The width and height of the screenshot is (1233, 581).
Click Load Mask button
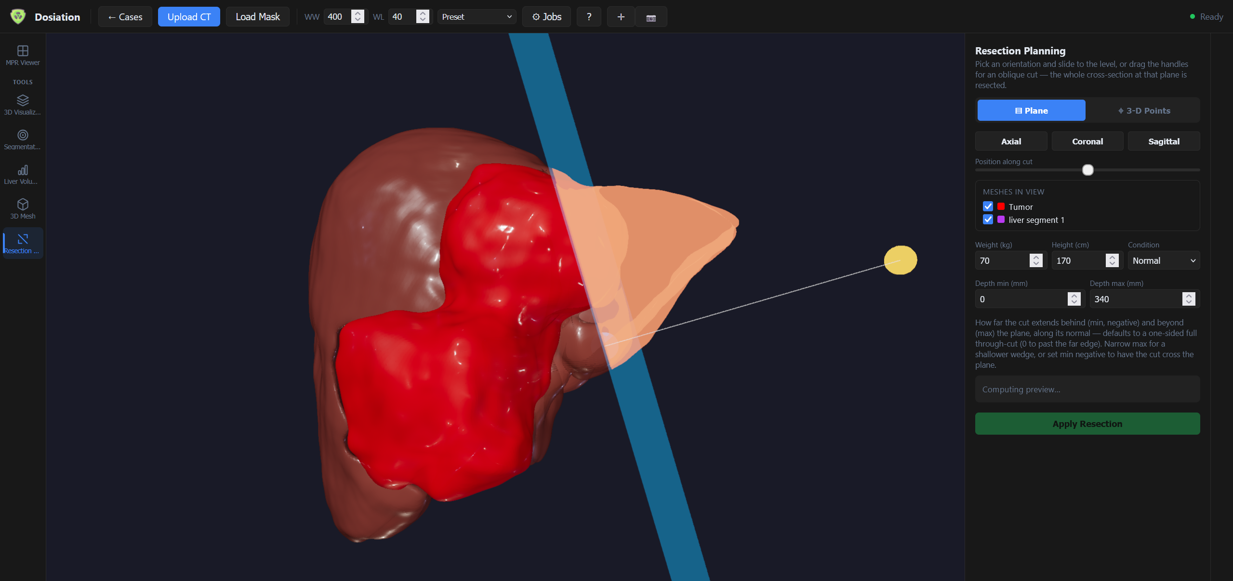(258, 17)
